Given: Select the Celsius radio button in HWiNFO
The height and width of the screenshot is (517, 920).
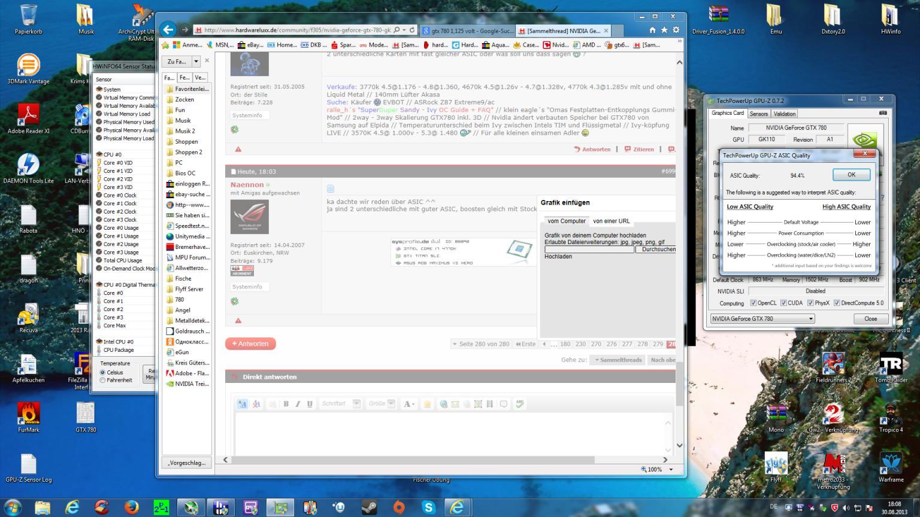Looking at the screenshot, I should pyautogui.click(x=102, y=372).
